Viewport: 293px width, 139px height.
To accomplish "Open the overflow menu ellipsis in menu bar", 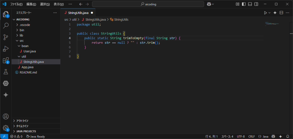I will [x=70, y=4].
